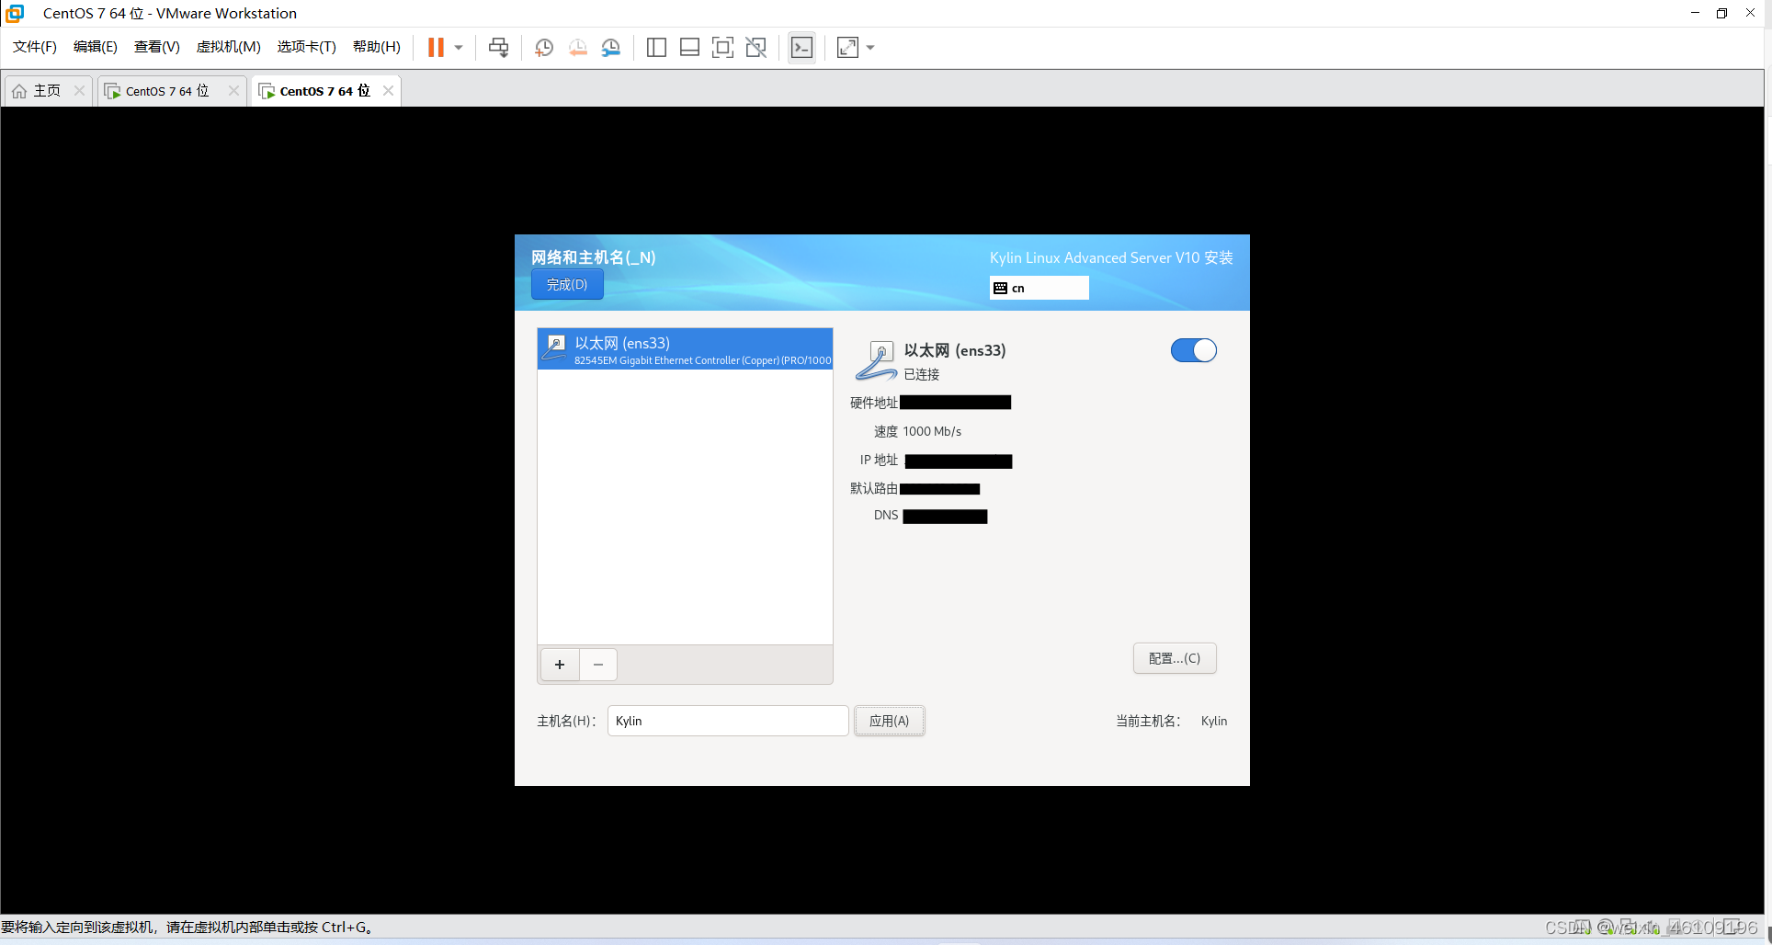Image resolution: width=1772 pixels, height=945 pixels.
Task: Click the add network device plus button
Action: [x=560, y=665]
